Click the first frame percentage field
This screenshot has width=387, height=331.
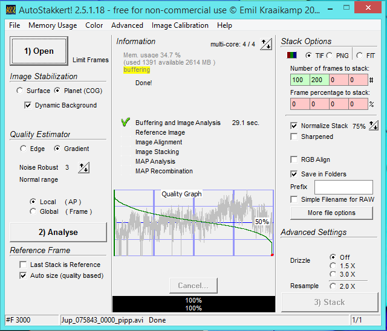300,104
